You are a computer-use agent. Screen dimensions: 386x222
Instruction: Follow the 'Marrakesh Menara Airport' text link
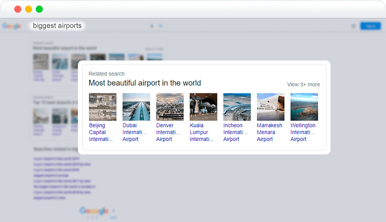click(x=269, y=132)
